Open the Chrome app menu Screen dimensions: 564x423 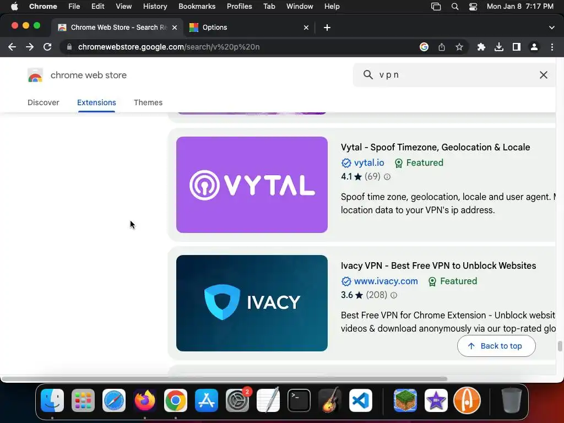tap(43, 7)
